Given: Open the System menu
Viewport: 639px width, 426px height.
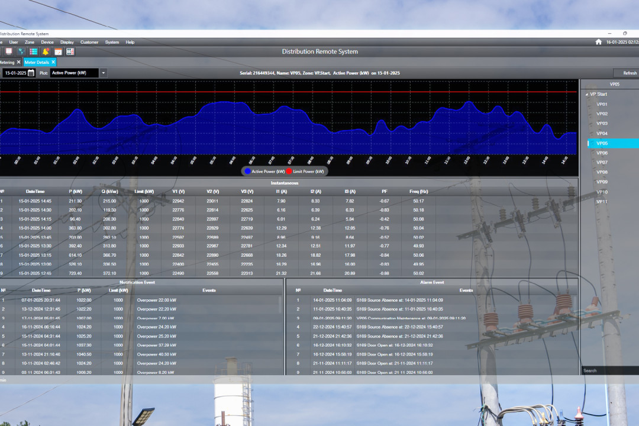Looking at the screenshot, I should coord(113,42).
